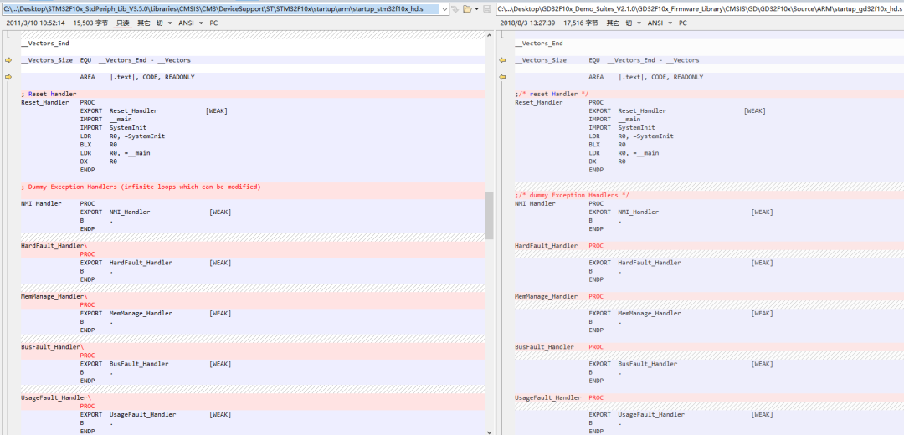Viewport: 904px width, 435px height.
Task: Click ';/* dummy Exception Handlers */' line right
Action: click(x=572, y=195)
